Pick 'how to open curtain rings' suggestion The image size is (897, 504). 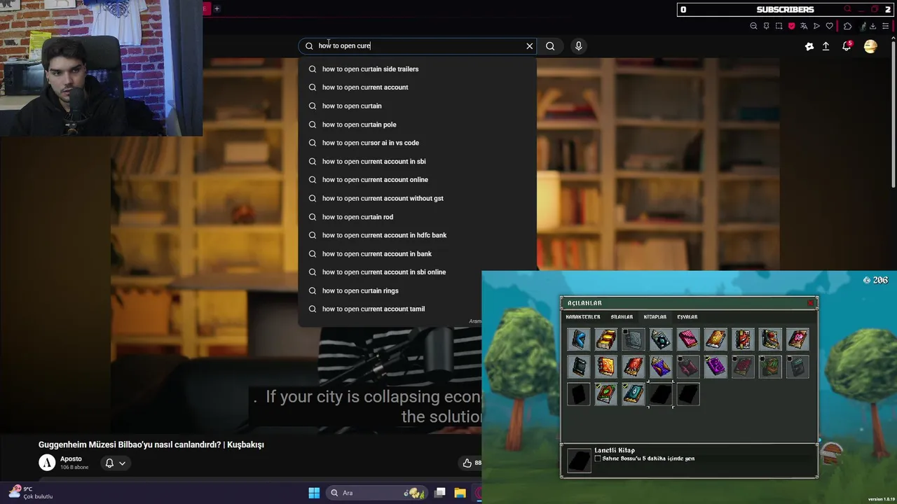tap(417, 290)
